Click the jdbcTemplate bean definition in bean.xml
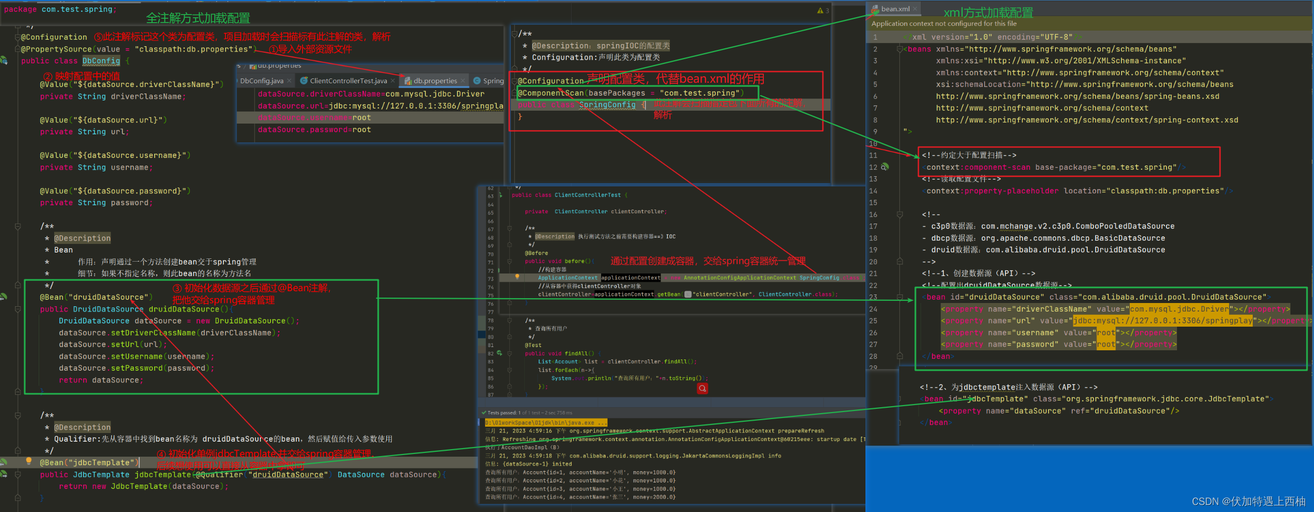The height and width of the screenshot is (512, 1314). (x=1096, y=399)
